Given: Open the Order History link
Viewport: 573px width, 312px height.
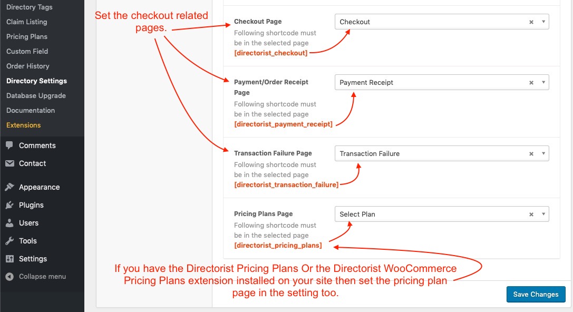Looking at the screenshot, I should 27,66.
